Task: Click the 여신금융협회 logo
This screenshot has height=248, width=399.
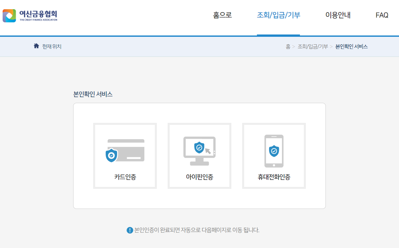Action: tap(30, 15)
